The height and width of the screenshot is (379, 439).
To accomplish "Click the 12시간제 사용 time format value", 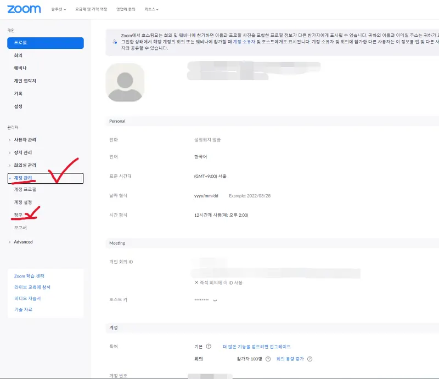I will click(x=221, y=215).
